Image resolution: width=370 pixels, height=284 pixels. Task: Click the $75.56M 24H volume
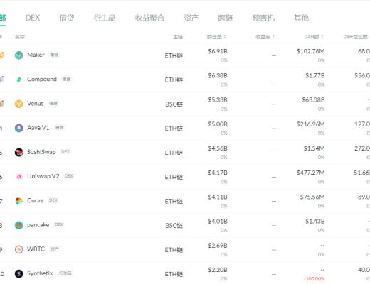(x=312, y=197)
